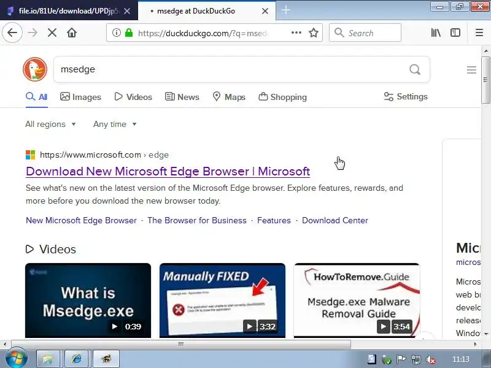Image resolution: width=491 pixels, height=368 pixels.
Task: Stop loading the page
Action: pos(52,33)
